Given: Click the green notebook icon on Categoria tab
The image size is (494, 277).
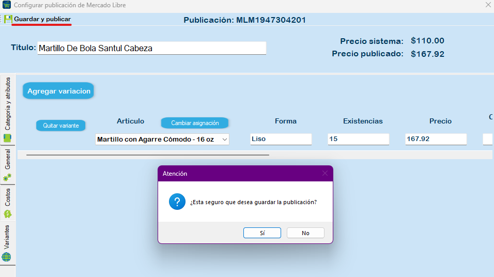Looking at the screenshot, I should [x=7, y=138].
